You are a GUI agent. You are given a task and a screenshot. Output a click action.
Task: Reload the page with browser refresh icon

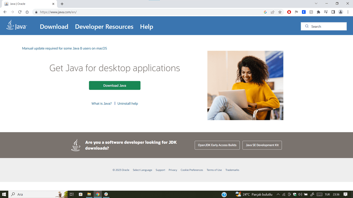coord(20,12)
